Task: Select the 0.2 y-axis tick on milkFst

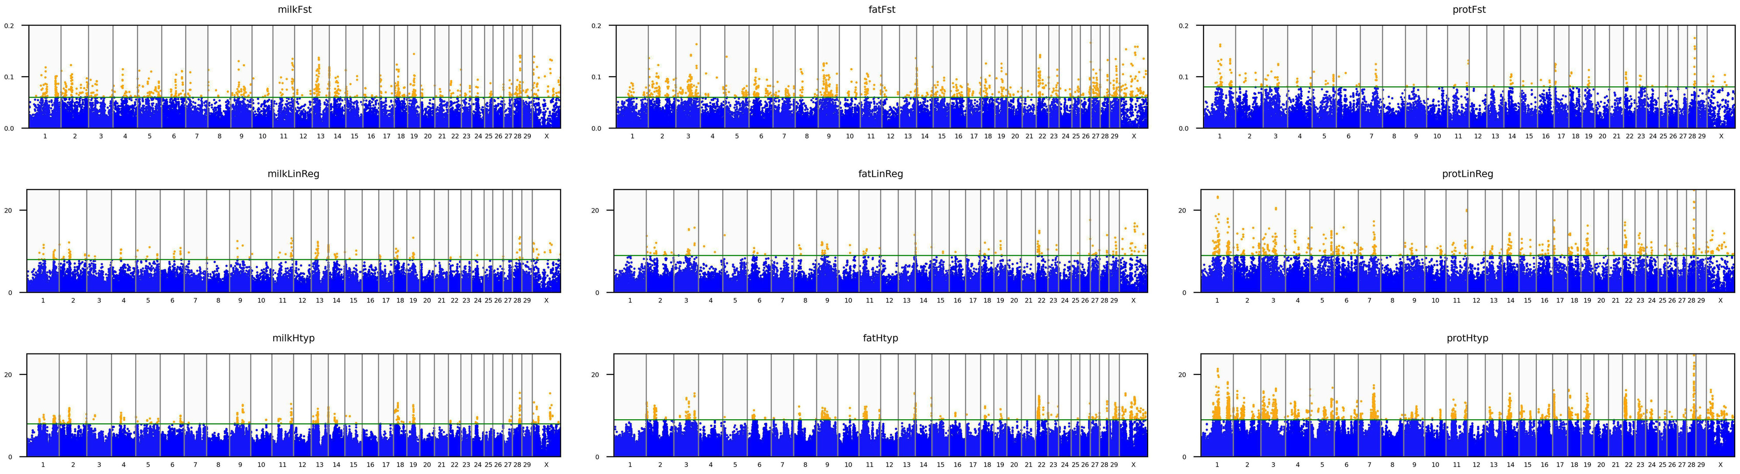Action: [x=10, y=26]
